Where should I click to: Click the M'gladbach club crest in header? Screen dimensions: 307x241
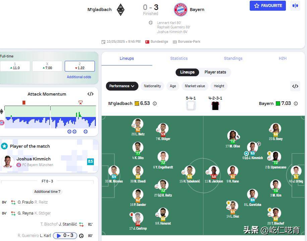click(x=120, y=10)
